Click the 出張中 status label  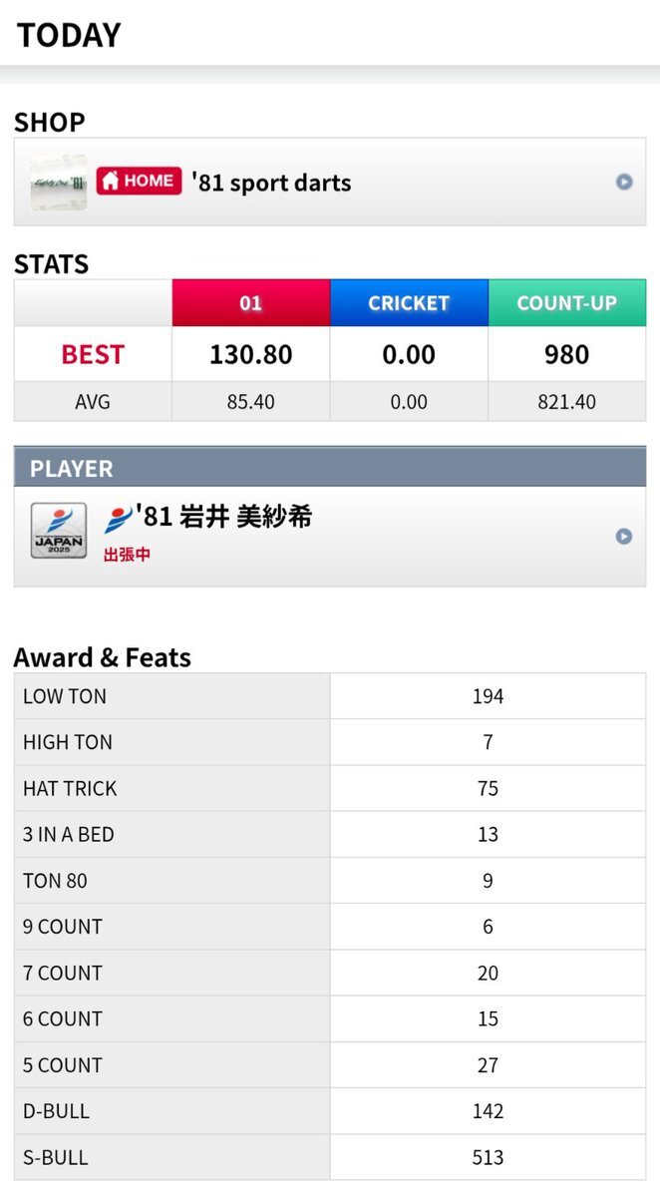(127, 555)
